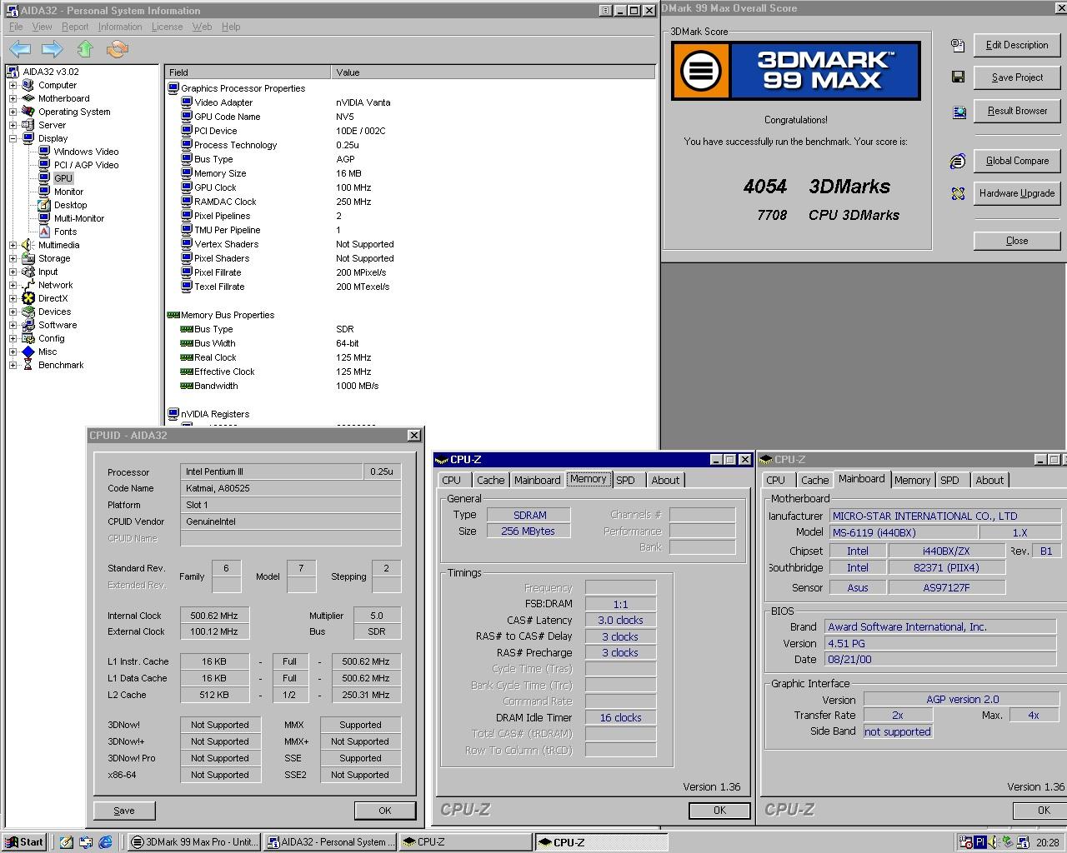The image size is (1067, 853).
Task: Expand the Storage tree node
Action: pos(13,258)
